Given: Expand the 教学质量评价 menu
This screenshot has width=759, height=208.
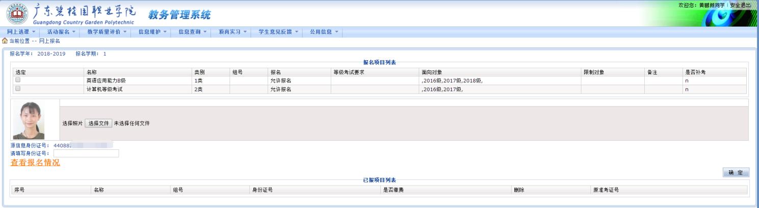Looking at the screenshot, I should pyautogui.click(x=107, y=32).
